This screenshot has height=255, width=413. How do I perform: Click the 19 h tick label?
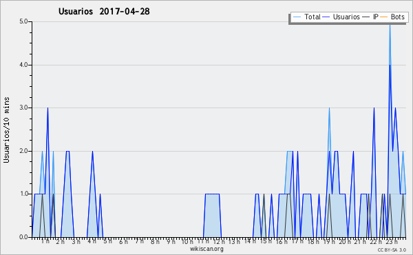click(329, 241)
